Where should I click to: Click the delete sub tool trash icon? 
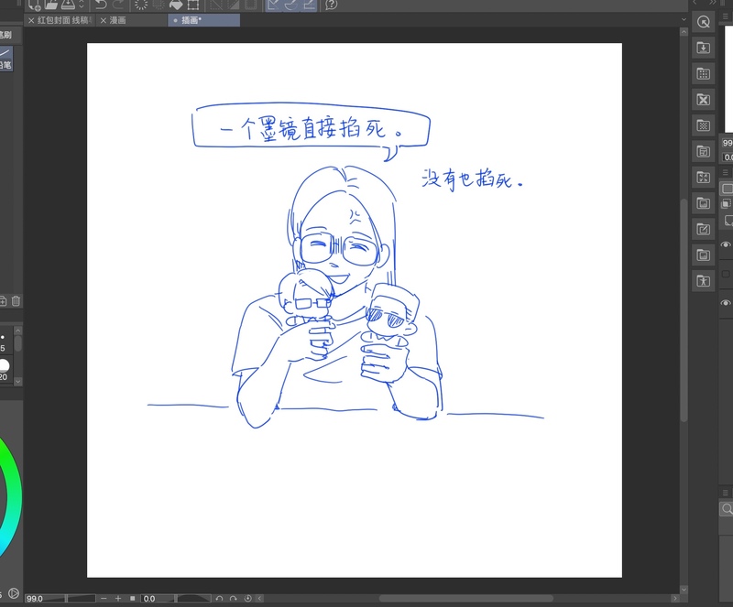click(x=16, y=301)
